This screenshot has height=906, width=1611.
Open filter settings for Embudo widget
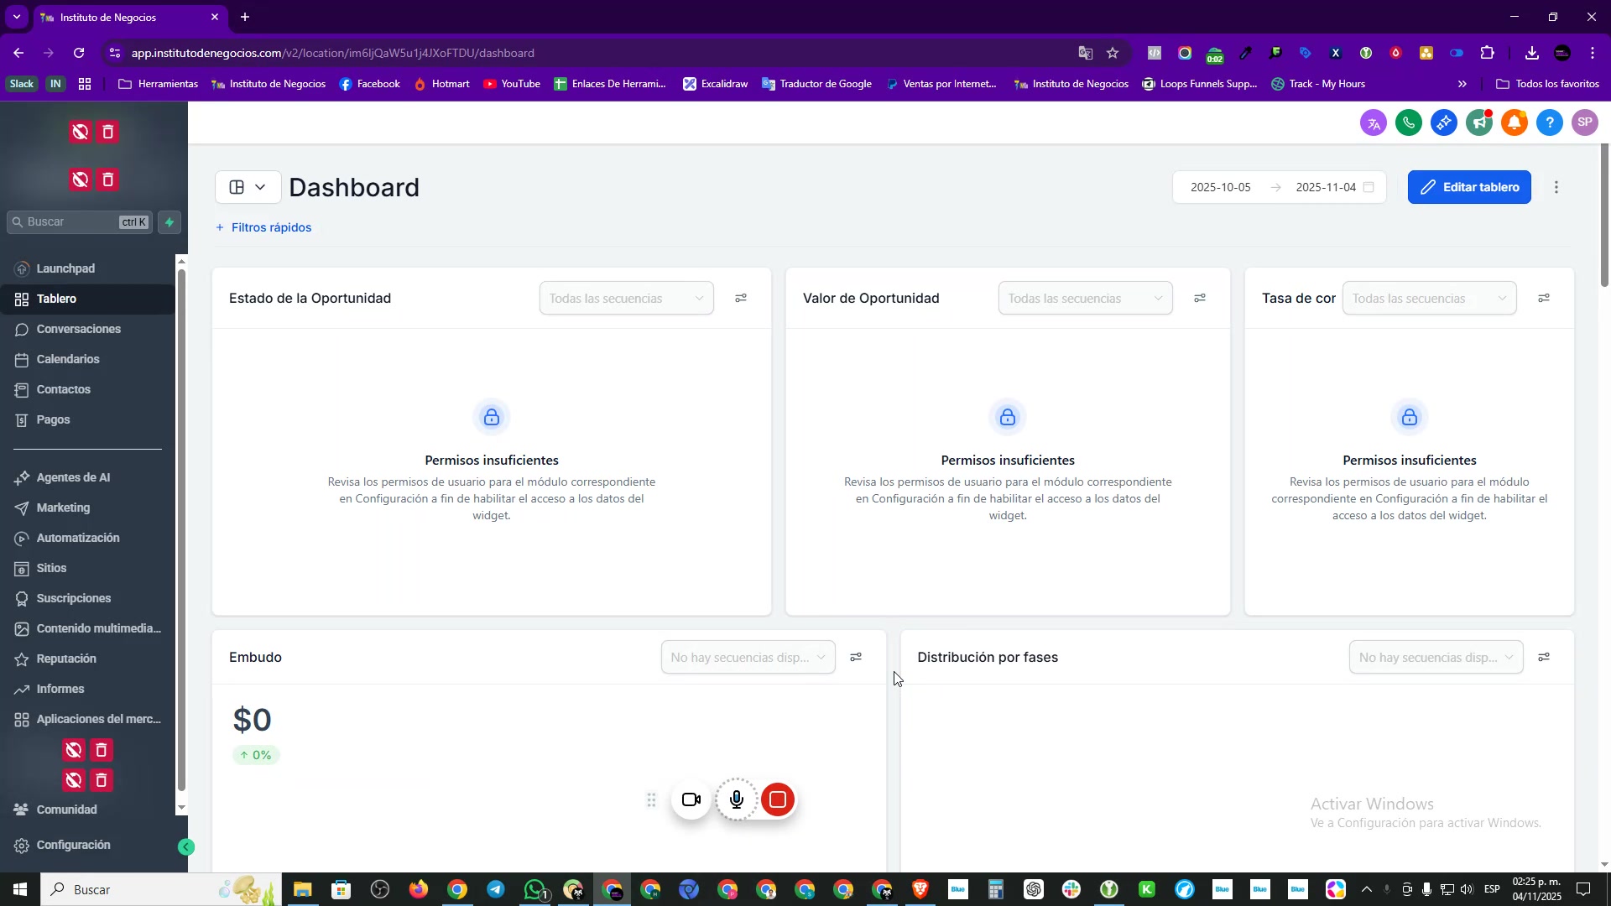(x=856, y=658)
